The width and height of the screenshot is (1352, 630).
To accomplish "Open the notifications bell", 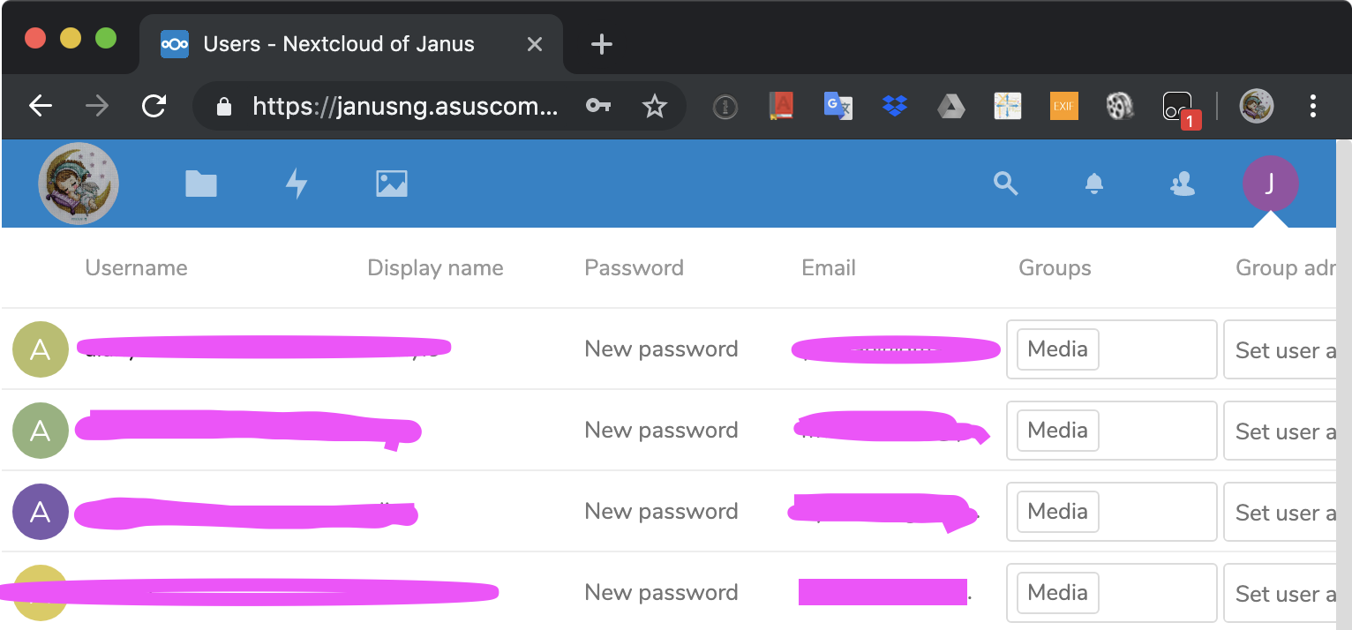I will tap(1094, 184).
